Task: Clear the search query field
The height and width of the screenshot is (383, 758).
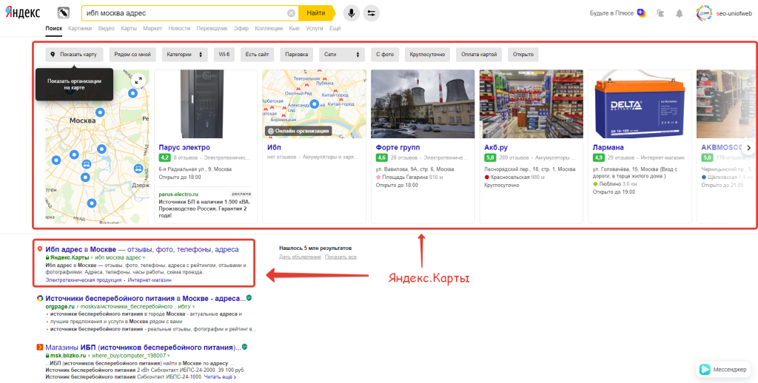Action: tap(291, 13)
